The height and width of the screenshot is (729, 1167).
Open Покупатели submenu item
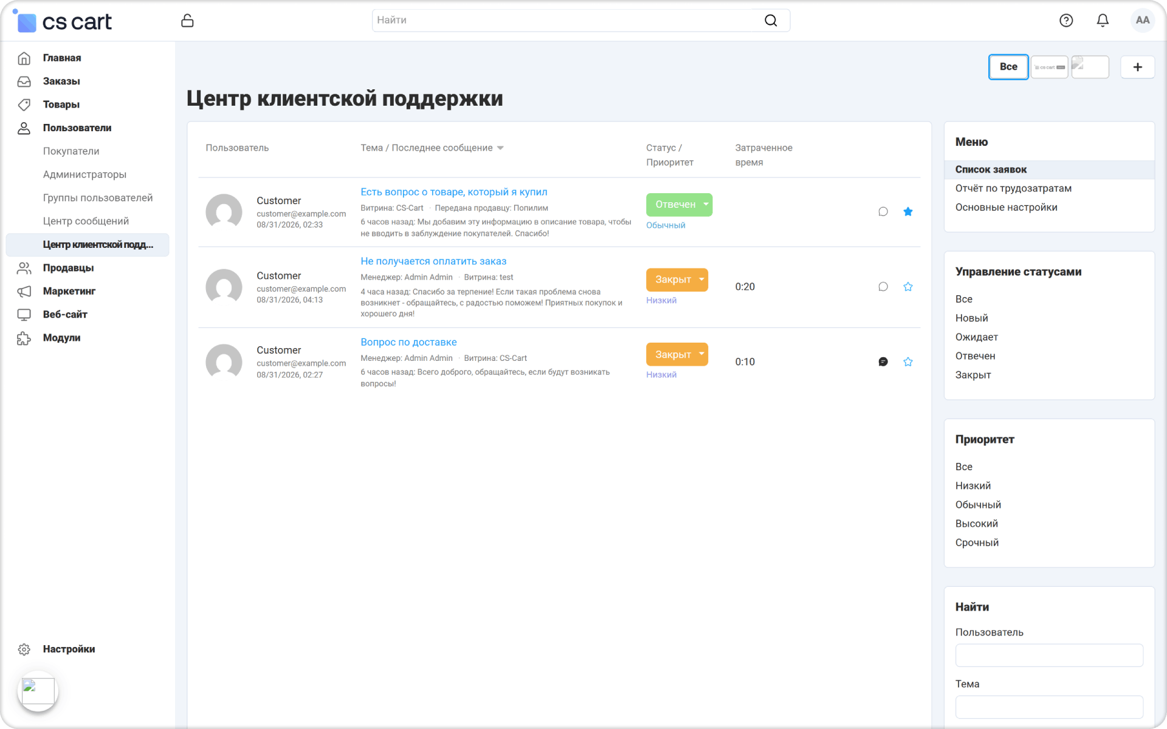click(x=71, y=151)
